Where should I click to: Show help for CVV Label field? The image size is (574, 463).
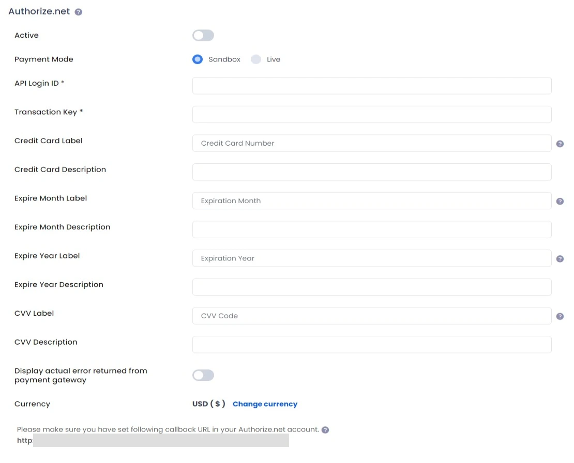(x=560, y=316)
